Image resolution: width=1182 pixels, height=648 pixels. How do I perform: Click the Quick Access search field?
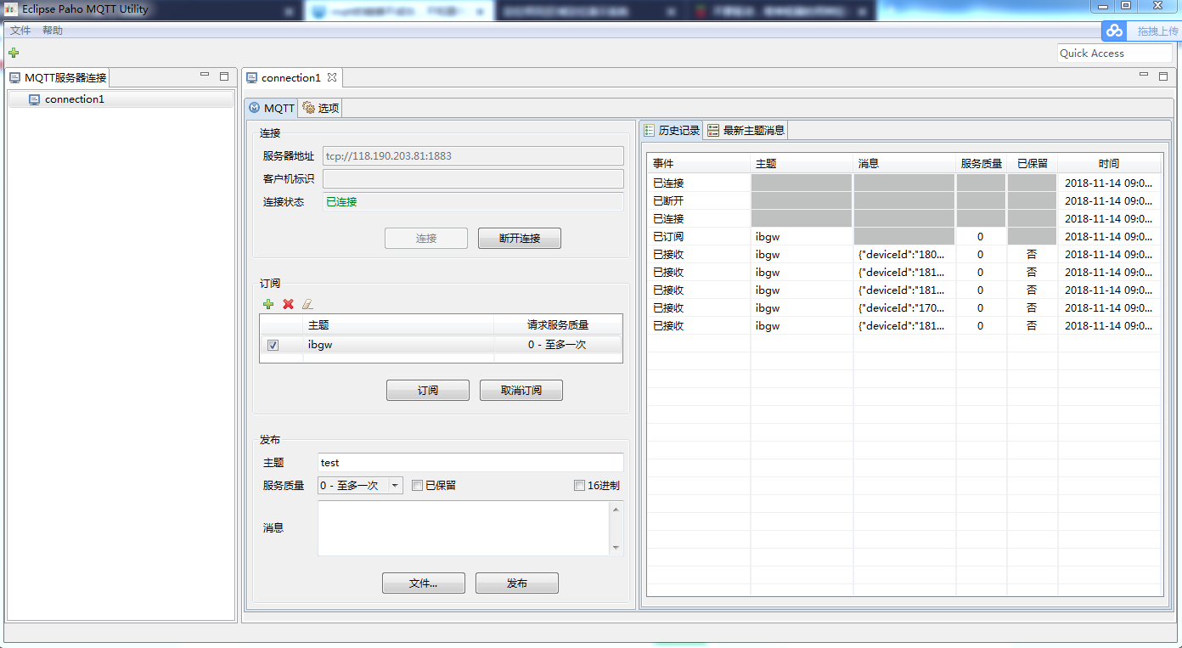(1115, 53)
